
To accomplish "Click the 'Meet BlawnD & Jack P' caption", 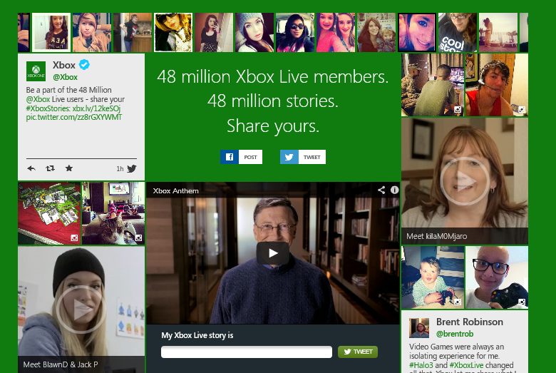I will coord(61,364).
